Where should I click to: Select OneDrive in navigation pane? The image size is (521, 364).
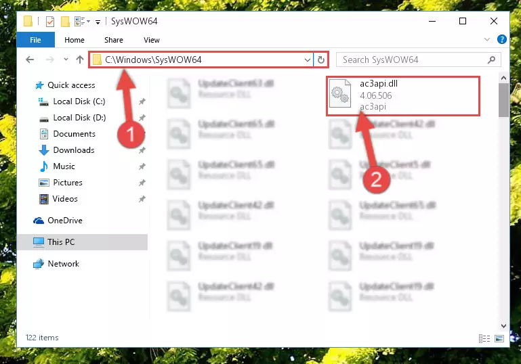click(65, 221)
